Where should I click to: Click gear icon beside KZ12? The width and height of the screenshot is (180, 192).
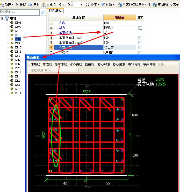coord(12,31)
